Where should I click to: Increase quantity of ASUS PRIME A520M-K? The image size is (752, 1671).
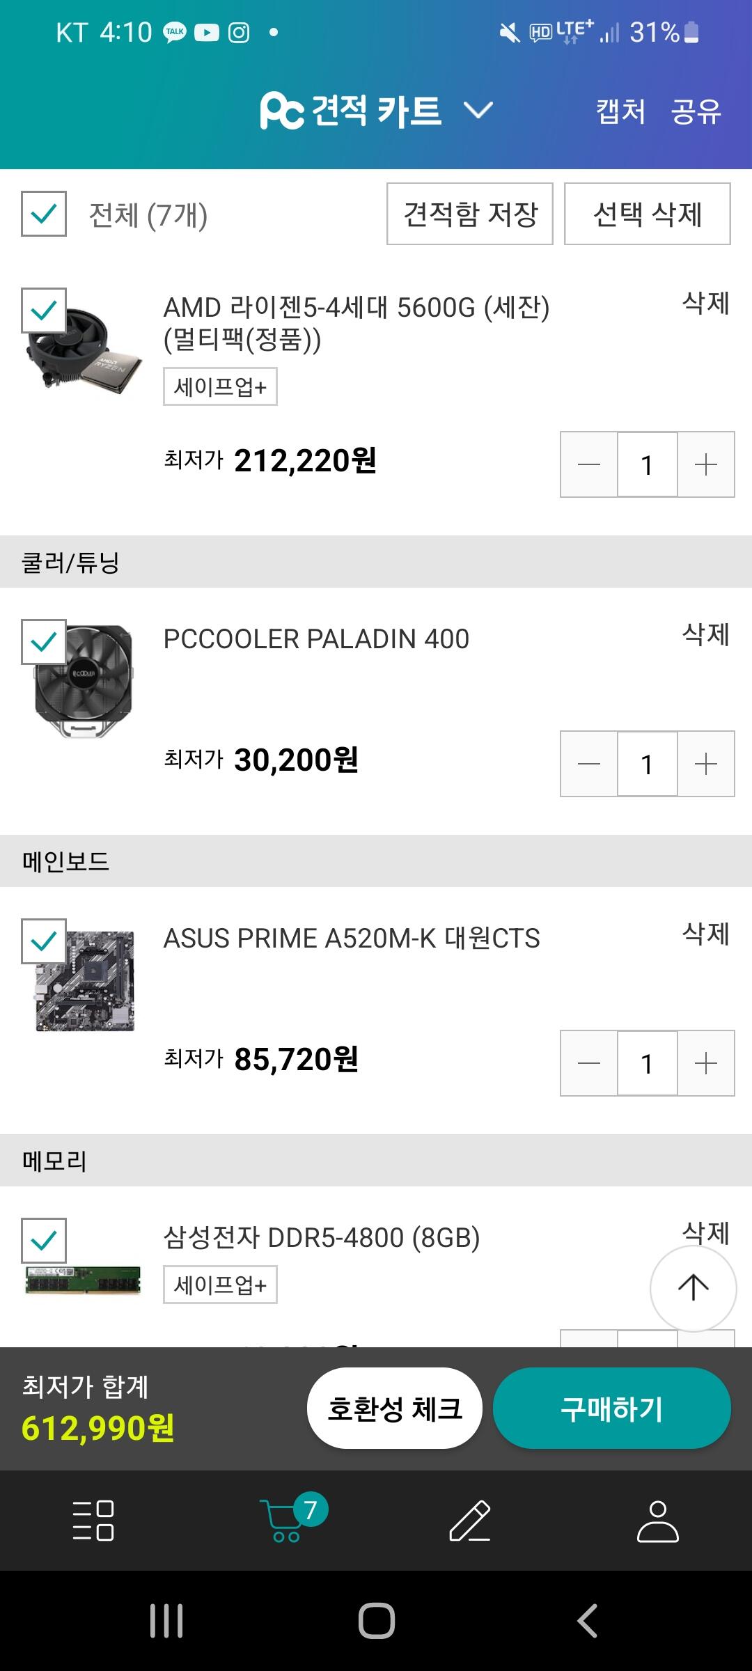pyautogui.click(x=705, y=1063)
